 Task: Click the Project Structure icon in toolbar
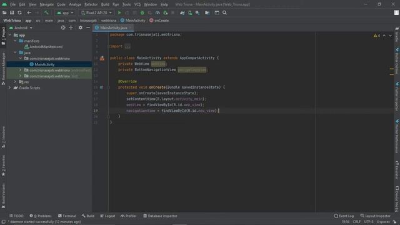[x=207, y=12]
